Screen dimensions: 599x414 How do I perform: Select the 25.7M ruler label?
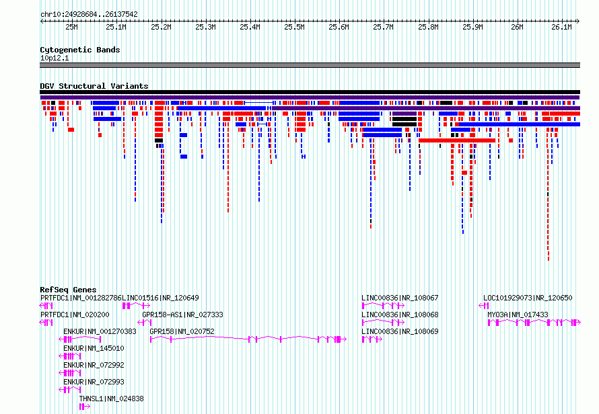coord(383,27)
